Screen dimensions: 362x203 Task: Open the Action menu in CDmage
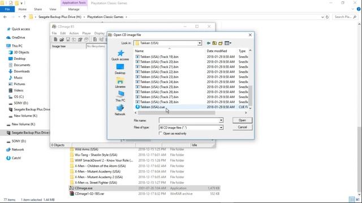(74, 33)
